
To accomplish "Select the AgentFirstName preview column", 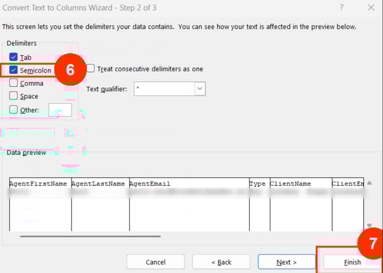I will [40, 184].
